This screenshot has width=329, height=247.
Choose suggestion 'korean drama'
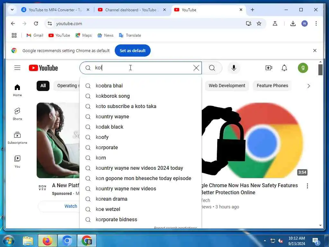pos(141,199)
